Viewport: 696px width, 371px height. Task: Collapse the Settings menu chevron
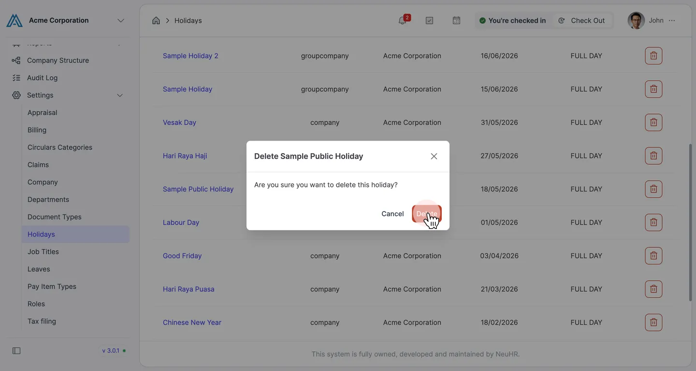(120, 95)
